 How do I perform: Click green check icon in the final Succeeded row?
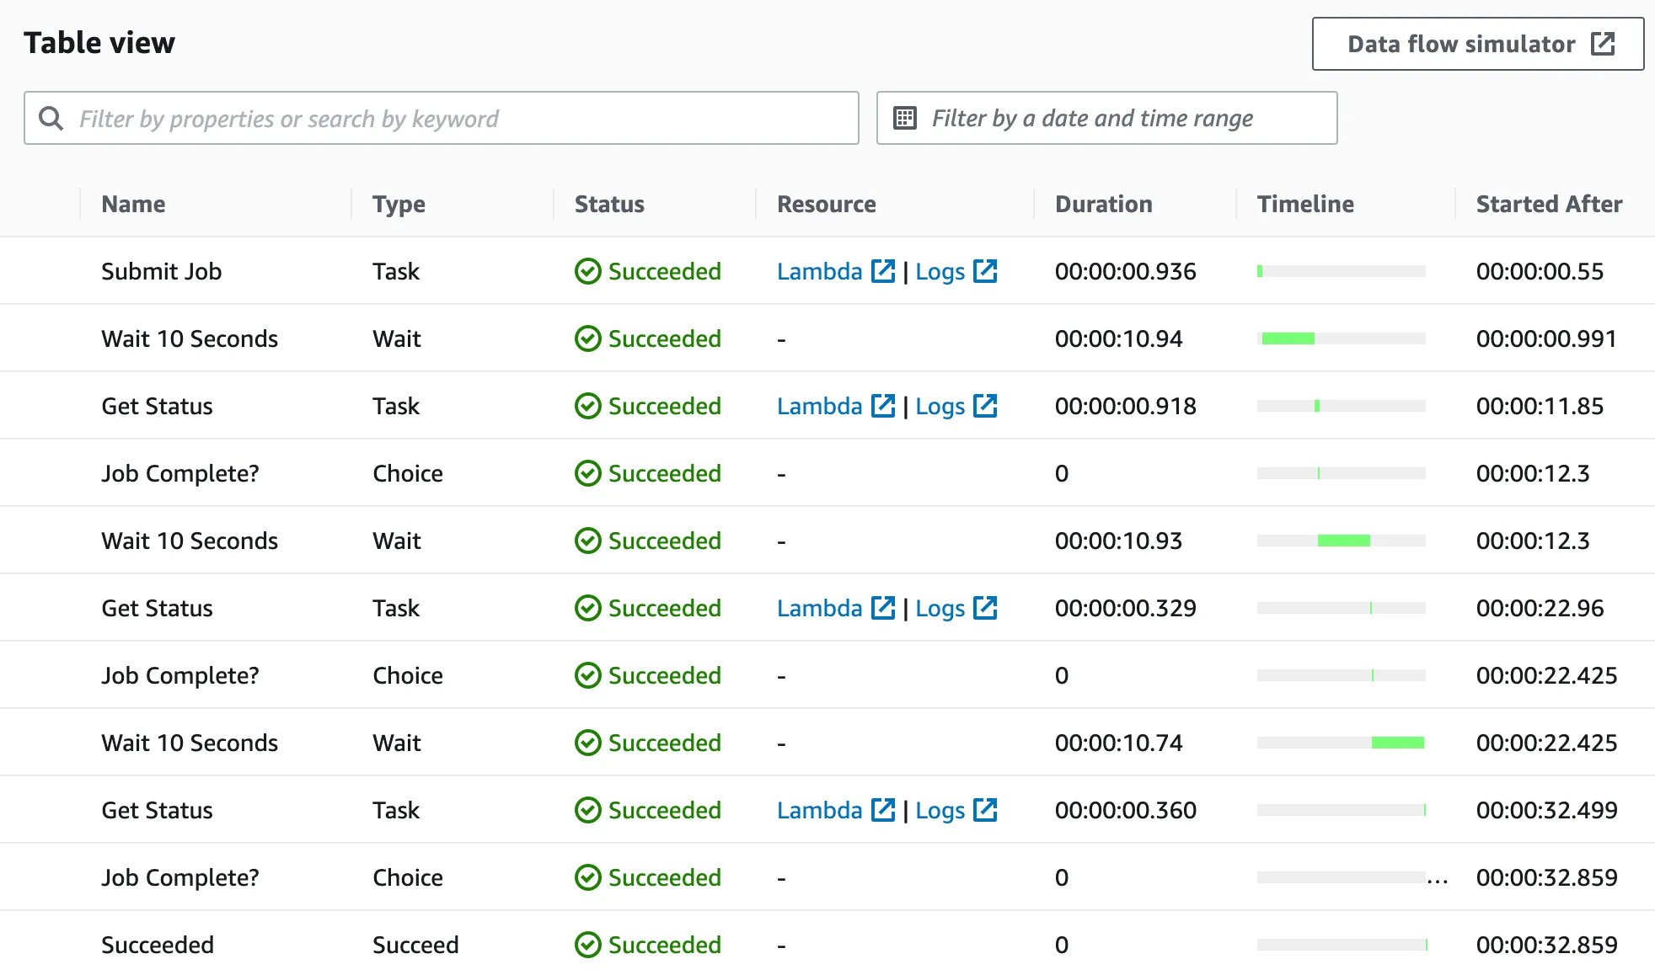point(587,945)
